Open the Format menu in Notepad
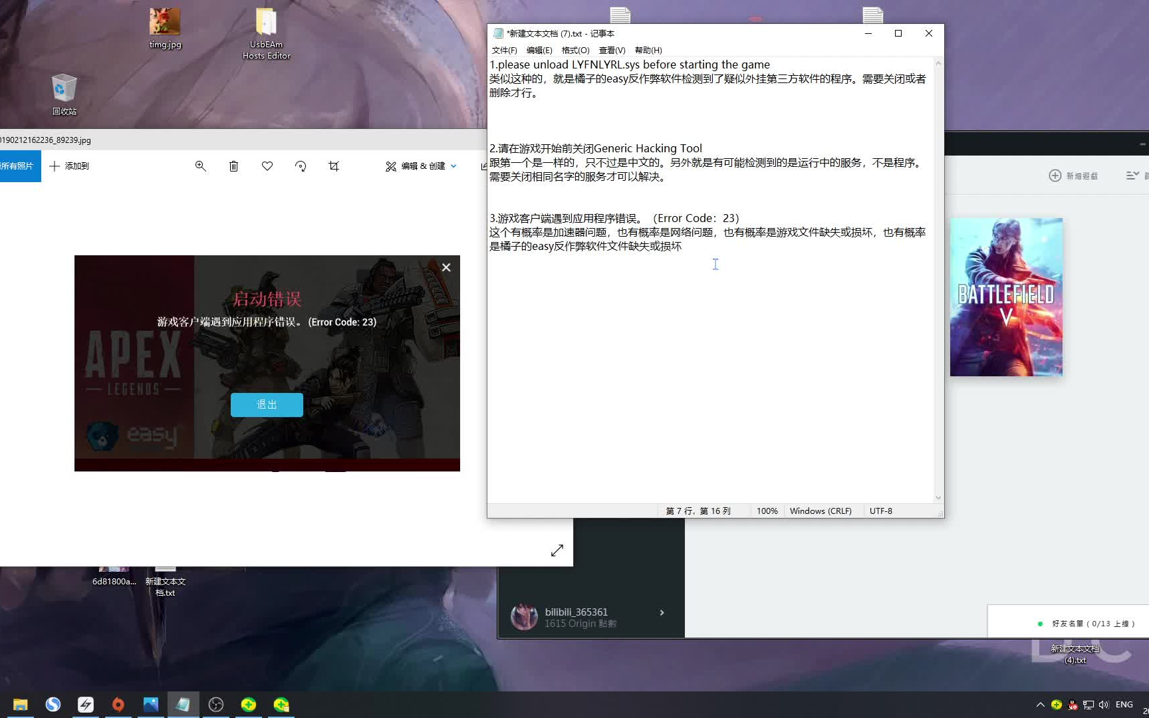This screenshot has width=1149, height=718. (575, 51)
